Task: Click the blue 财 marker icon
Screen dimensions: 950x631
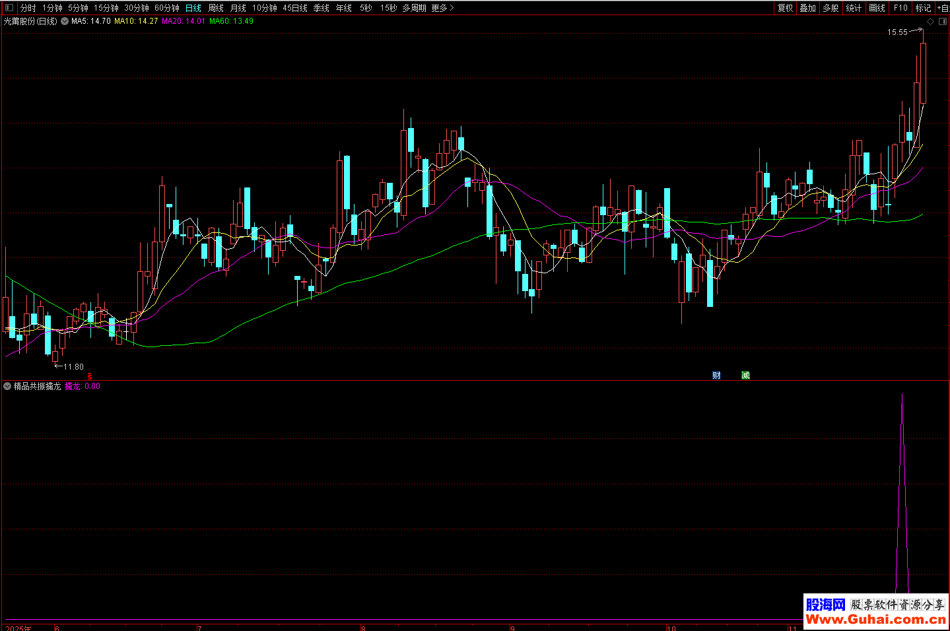Action: tap(716, 376)
